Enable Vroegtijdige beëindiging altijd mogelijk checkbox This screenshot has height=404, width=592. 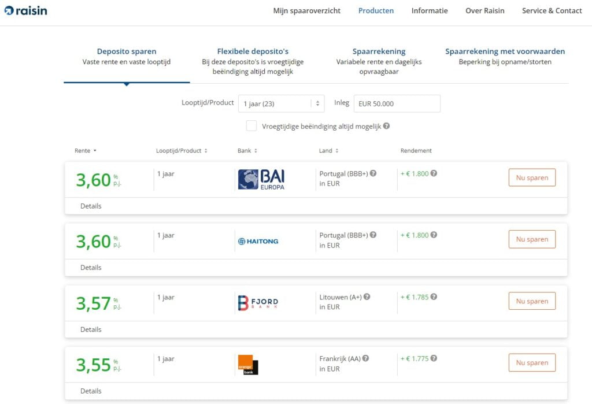point(251,126)
